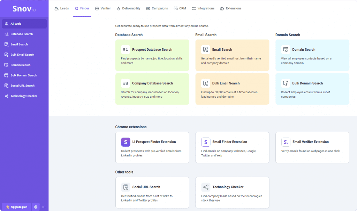
Task: Click the help lifebuoy icon in sidebar
Action: 36,207
